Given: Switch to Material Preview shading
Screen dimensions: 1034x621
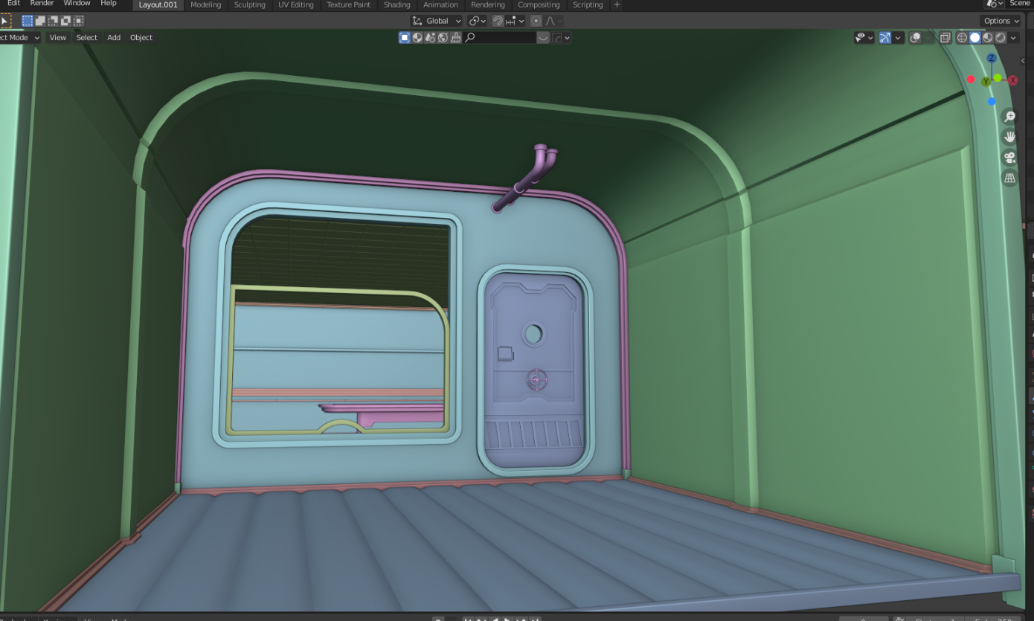Looking at the screenshot, I should click(988, 38).
